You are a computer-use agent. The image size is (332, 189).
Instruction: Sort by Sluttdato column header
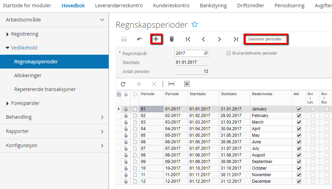(x=229, y=94)
